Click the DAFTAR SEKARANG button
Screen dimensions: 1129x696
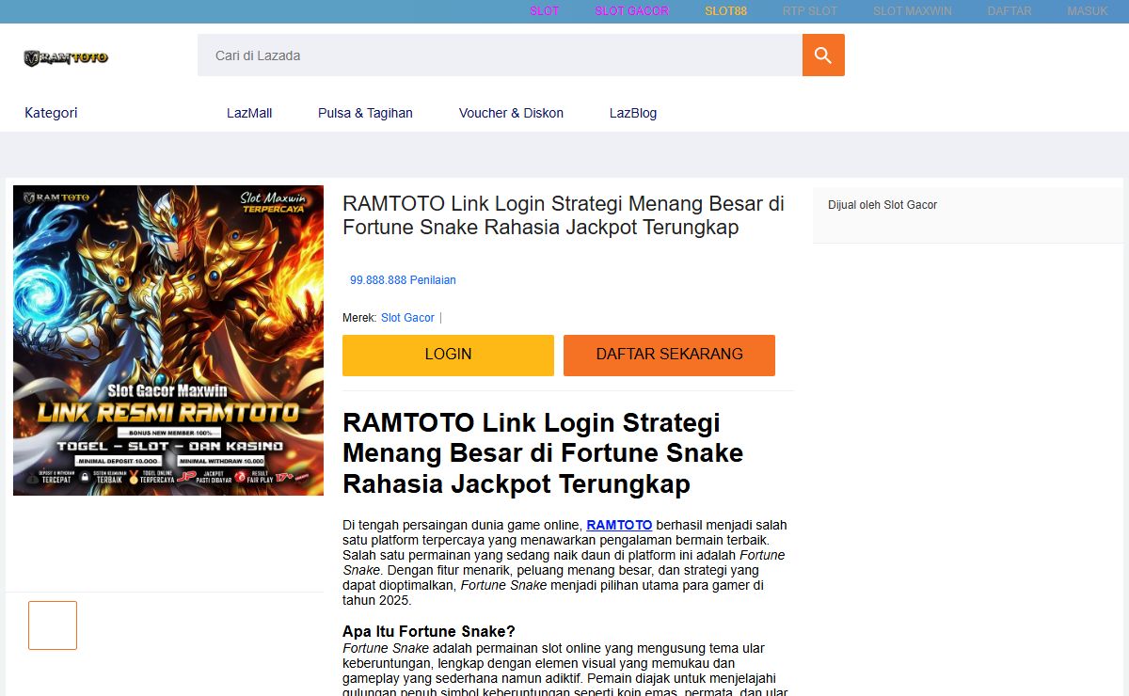click(669, 355)
